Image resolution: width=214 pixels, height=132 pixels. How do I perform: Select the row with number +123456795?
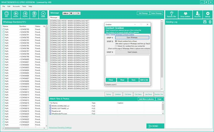coord(24,46)
